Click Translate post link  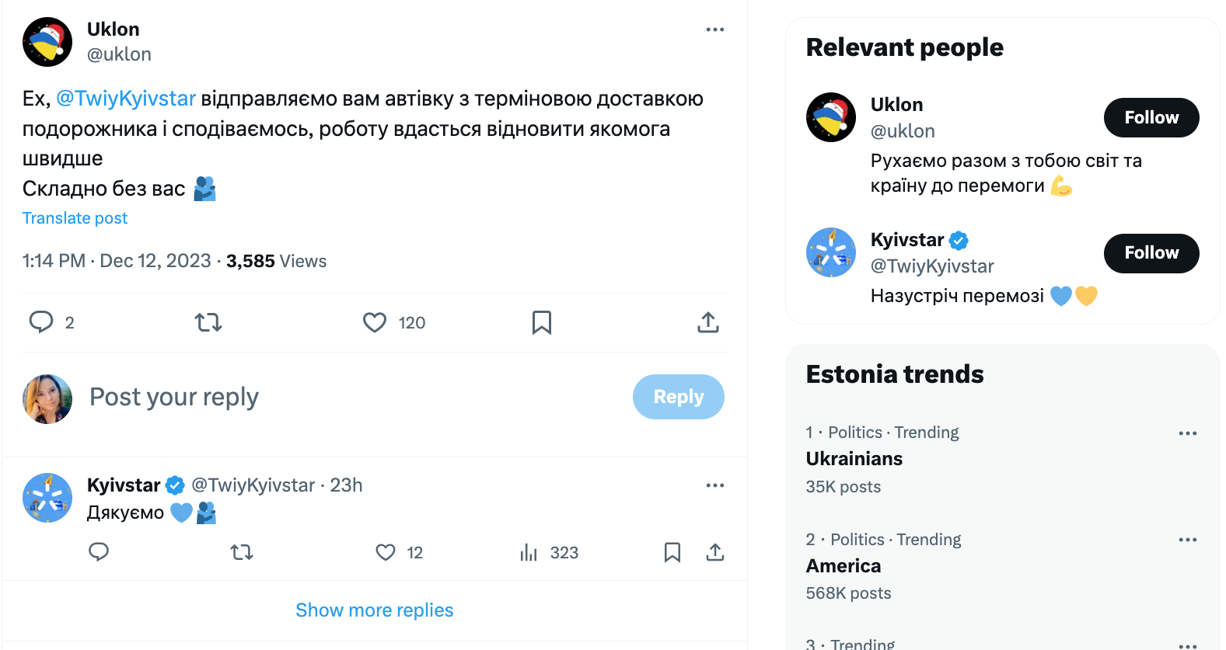[75, 218]
